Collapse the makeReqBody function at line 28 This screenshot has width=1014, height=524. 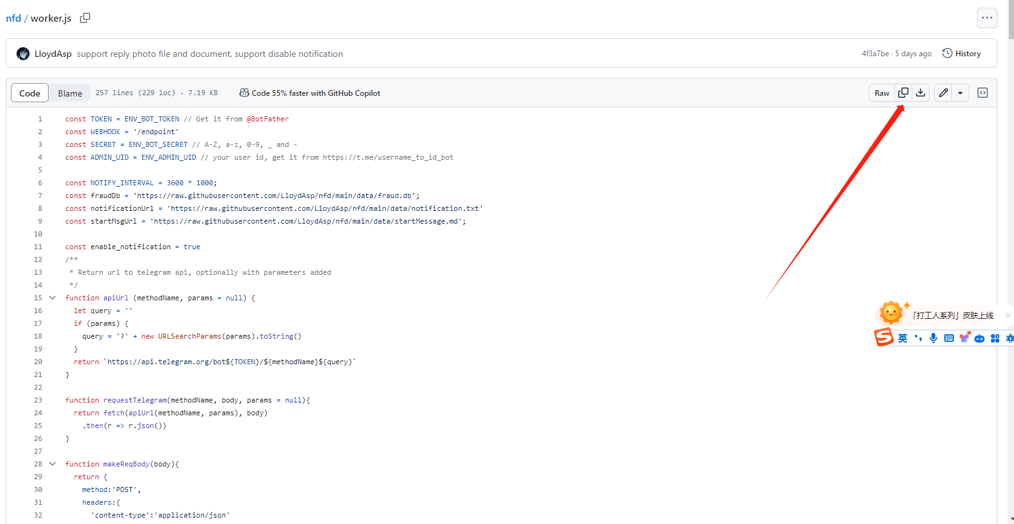tap(52, 464)
